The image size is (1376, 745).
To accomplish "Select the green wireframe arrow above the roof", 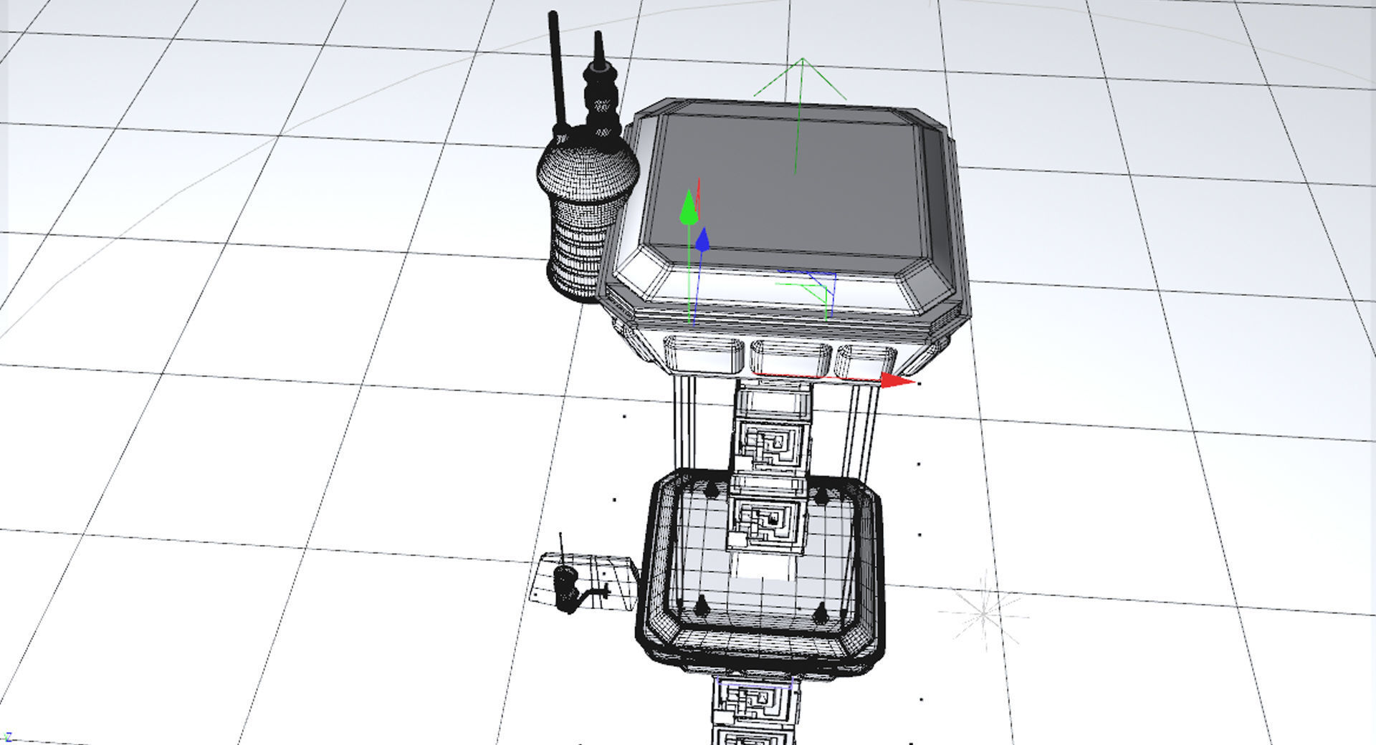I will pos(801,115).
